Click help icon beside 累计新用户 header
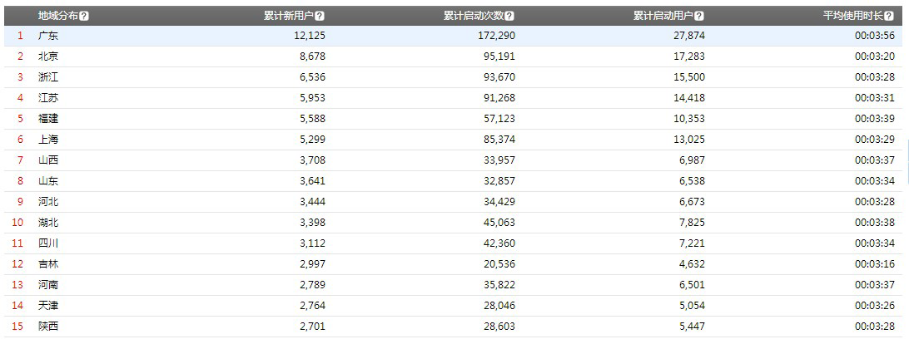 320,16
